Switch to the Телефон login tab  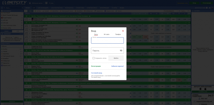point(118,35)
